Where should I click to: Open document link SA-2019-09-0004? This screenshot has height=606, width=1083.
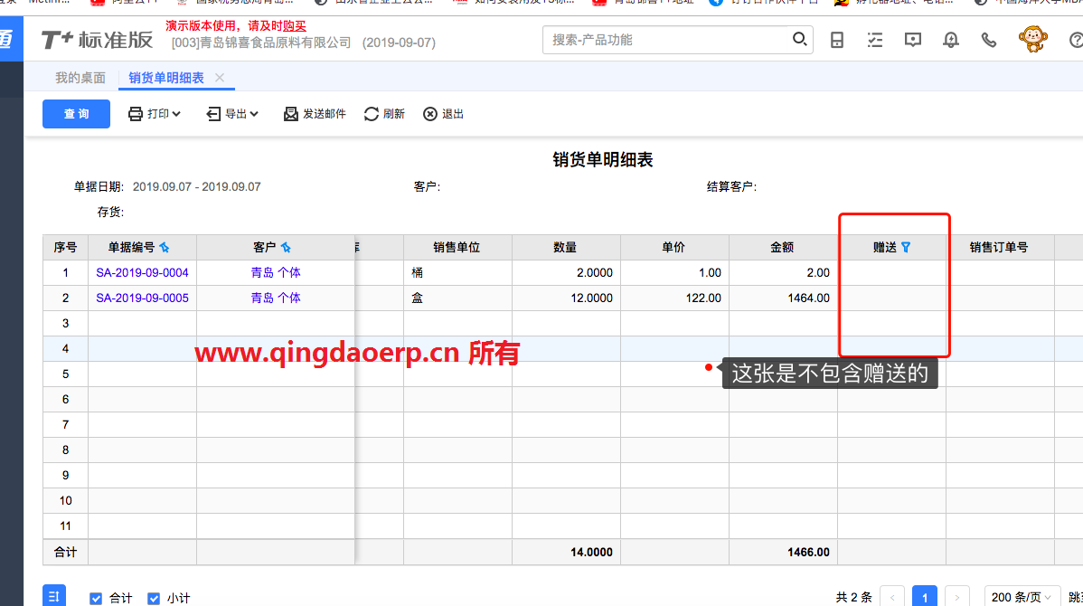tap(142, 272)
